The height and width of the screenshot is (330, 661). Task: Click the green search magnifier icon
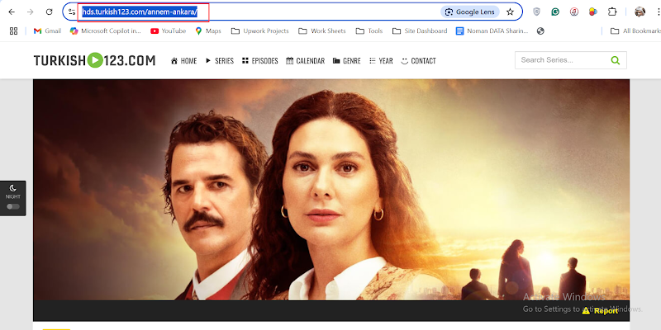point(616,60)
